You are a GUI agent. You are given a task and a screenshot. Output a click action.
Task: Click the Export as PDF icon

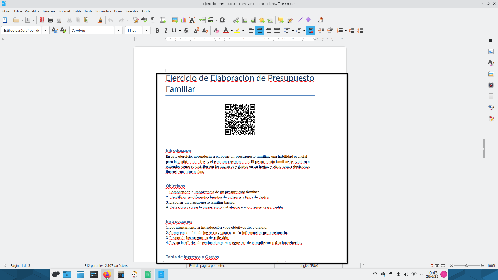click(x=41, y=20)
